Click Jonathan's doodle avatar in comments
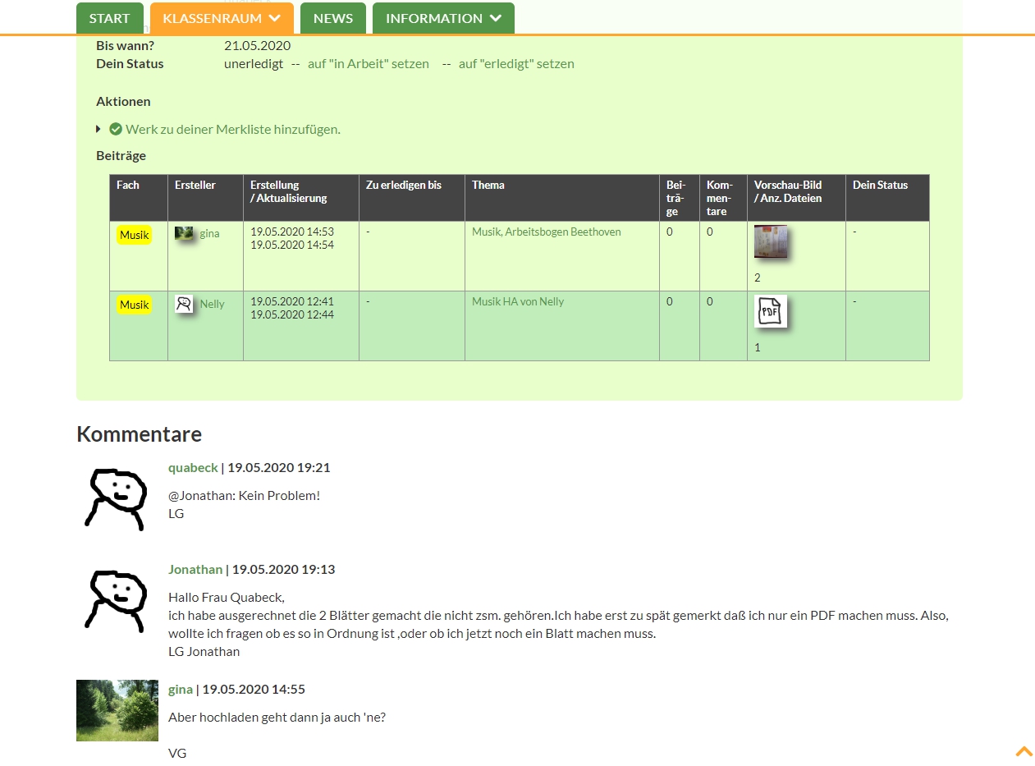The image size is (1035, 766). tap(117, 601)
